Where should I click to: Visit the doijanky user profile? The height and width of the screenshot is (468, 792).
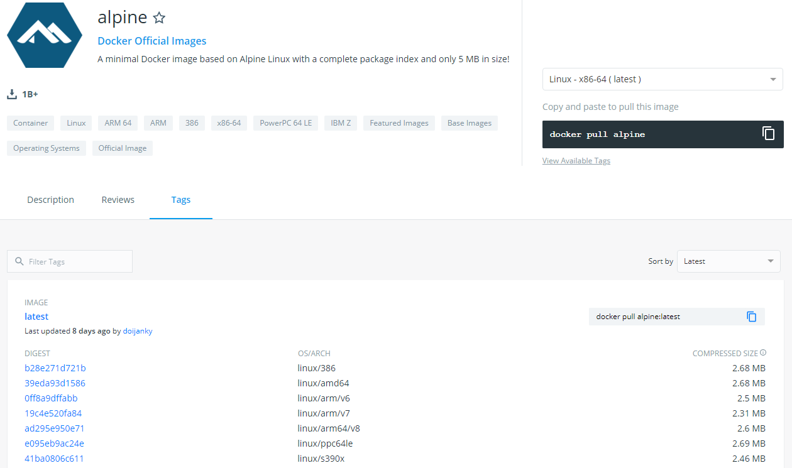click(x=138, y=331)
